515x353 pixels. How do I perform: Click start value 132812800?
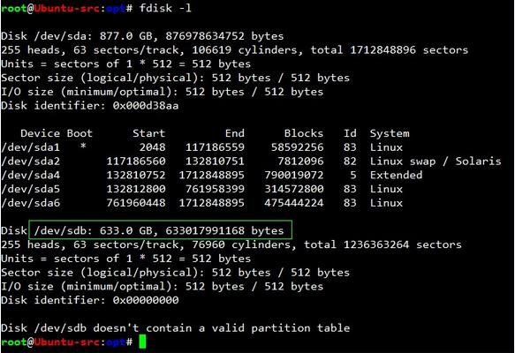(136, 189)
